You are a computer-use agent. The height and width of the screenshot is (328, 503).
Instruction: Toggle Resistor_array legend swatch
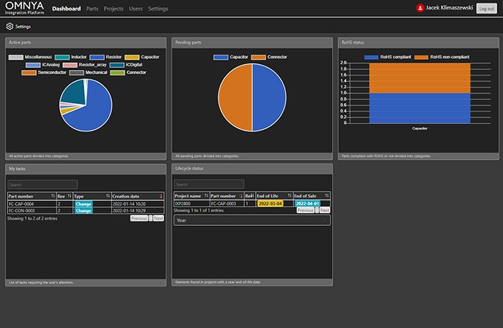click(70, 65)
